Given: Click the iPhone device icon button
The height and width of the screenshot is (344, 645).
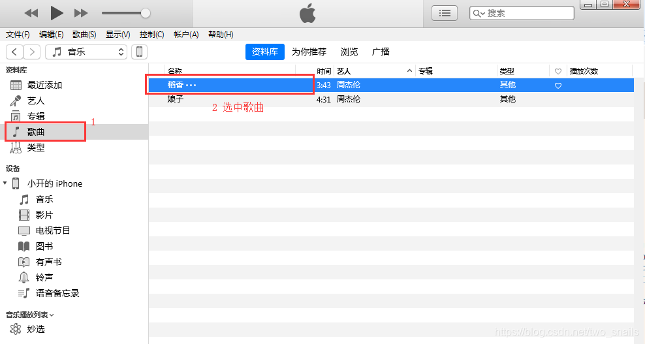Looking at the screenshot, I should [x=139, y=52].
